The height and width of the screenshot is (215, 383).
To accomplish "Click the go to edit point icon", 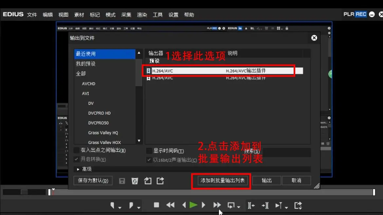I will (279, 206).
